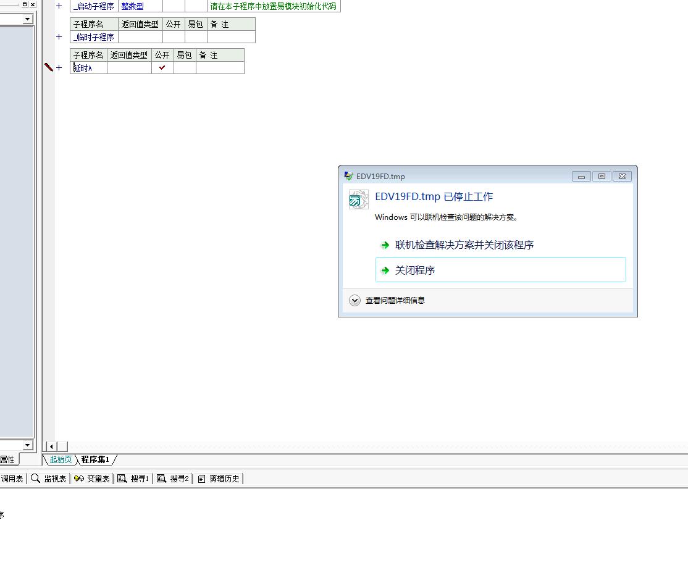Select the _临时子程序 name cell

tap(94, 37)
